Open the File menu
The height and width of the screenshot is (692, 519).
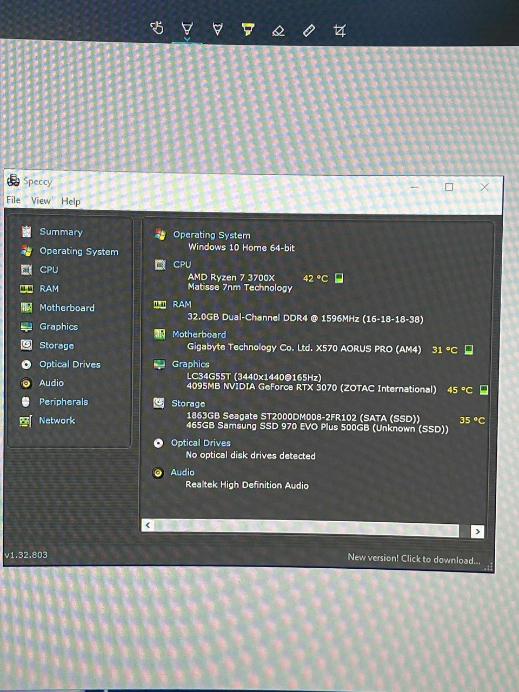coord(14,200)
